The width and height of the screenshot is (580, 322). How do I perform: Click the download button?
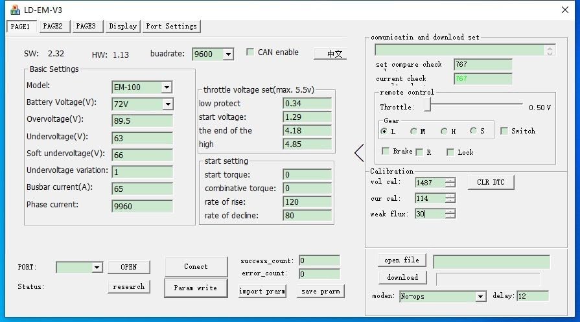(402, 277)
